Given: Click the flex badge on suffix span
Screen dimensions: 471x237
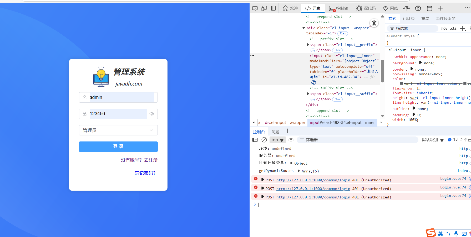Looking at the screenshot, I should [x=337, y=99].
